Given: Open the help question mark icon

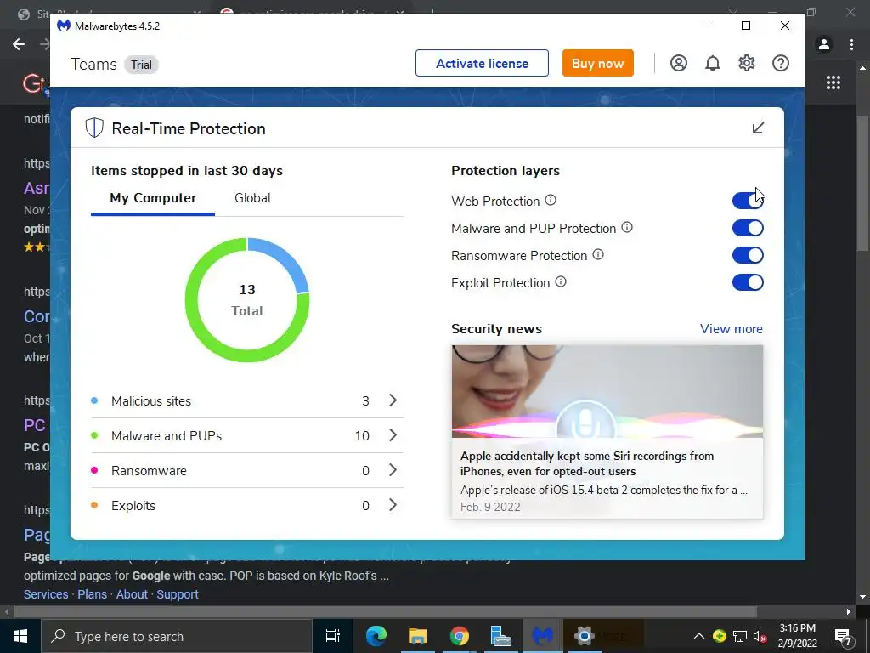Looking at the screenshot, I should click(780, 63).
